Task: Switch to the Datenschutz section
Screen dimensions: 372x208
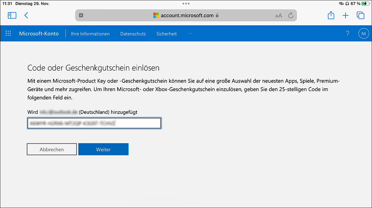Action: [x=133, y=34]
